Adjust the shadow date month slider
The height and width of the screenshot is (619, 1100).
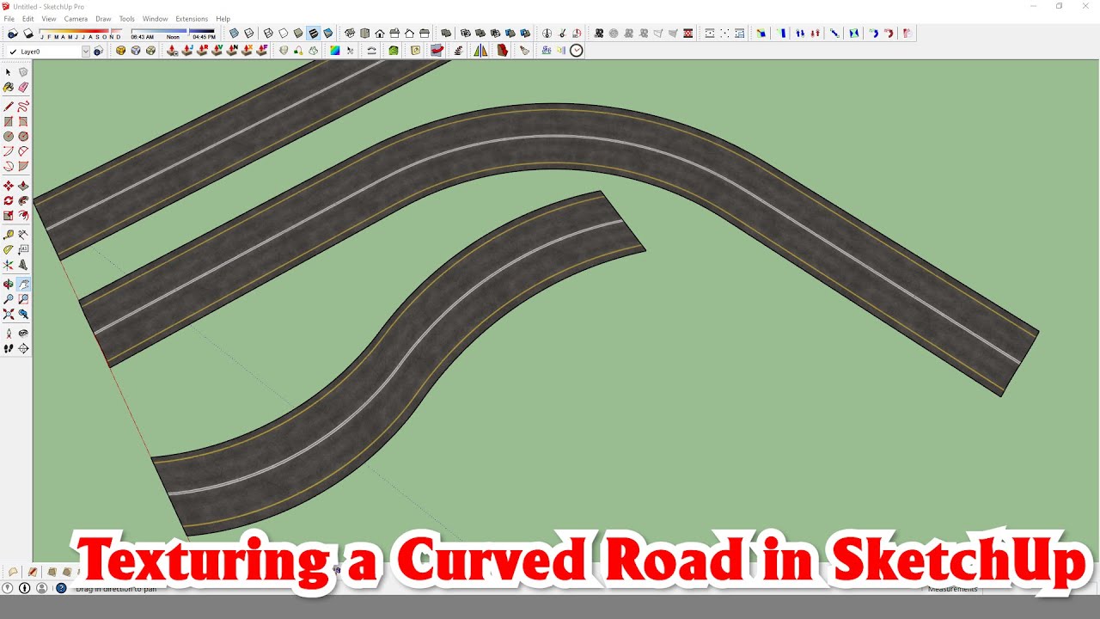[80, 34]
